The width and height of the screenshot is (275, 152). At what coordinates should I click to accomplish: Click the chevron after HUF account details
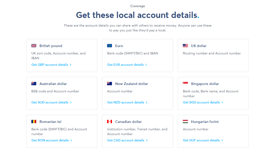click(222, 140)
